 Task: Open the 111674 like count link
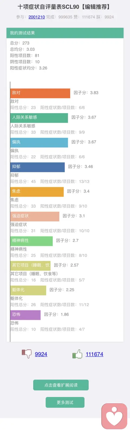(94, 354)
